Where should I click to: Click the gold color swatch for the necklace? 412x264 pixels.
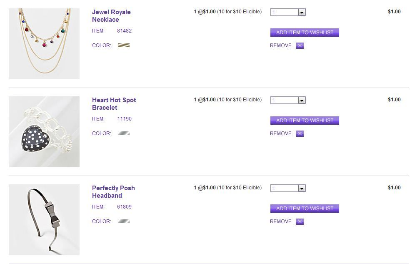(124, 45)
